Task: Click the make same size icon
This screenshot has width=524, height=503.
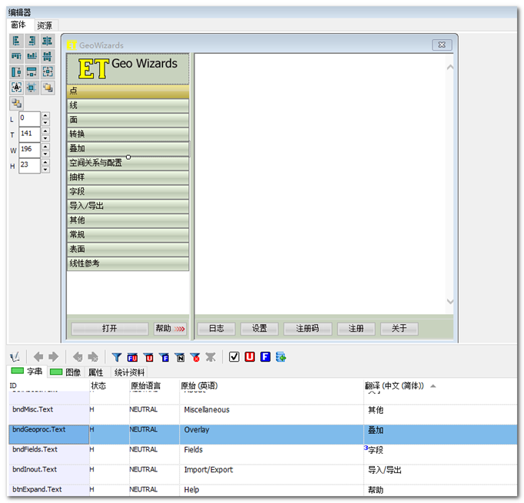Action: pyautogui.click(x=48, y=72)
